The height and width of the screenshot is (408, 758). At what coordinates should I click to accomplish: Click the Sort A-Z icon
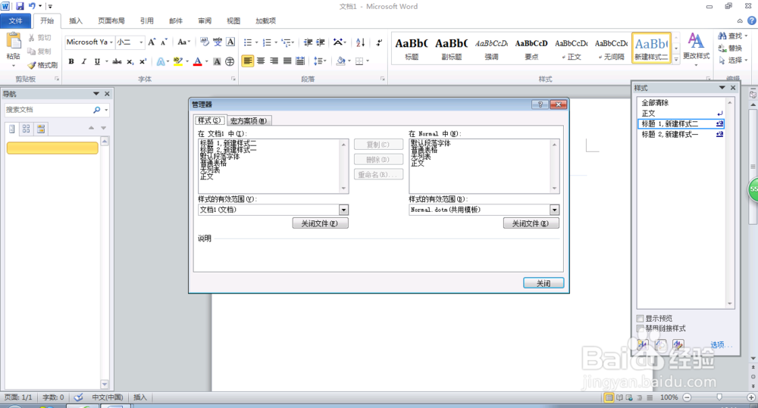point(360,42)
